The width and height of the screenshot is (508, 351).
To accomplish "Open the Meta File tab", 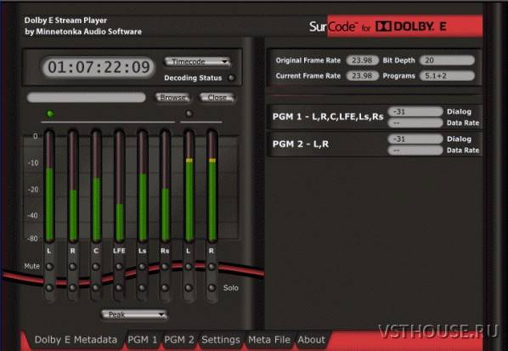I will pyautogui.click(x=269, y=340).
